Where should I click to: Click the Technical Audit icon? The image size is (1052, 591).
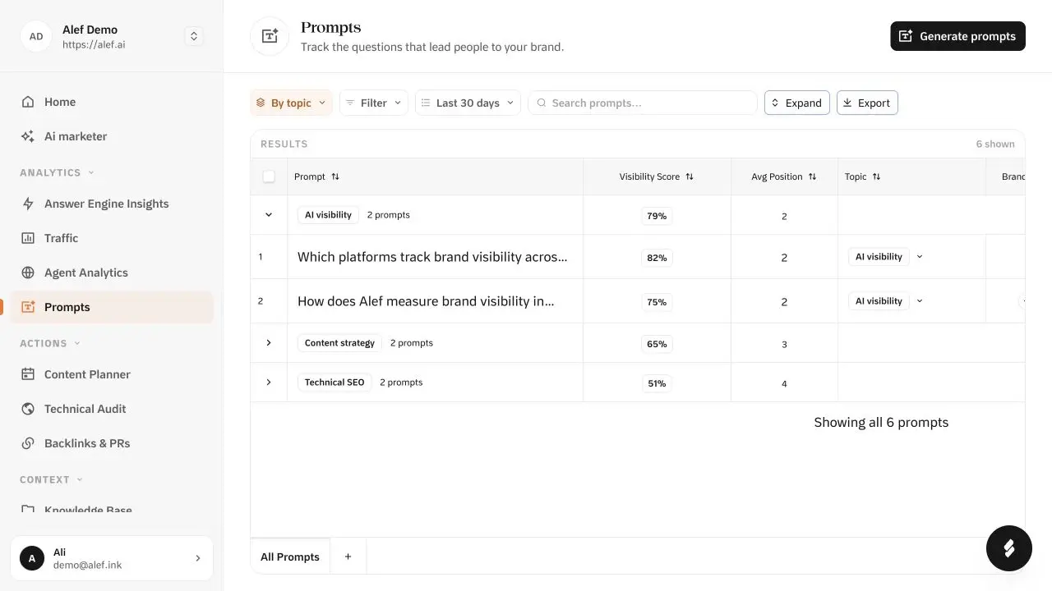[28, 409]
